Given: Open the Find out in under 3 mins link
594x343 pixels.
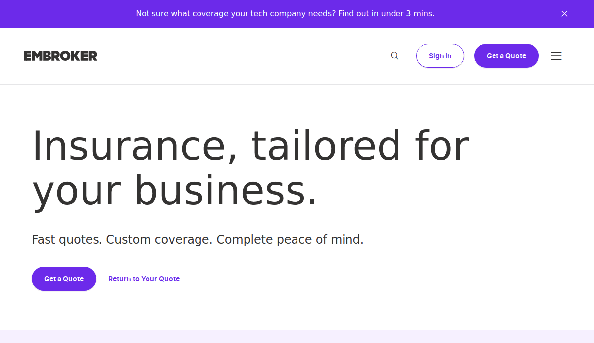Looking at the screenshot, I should 385,14.
